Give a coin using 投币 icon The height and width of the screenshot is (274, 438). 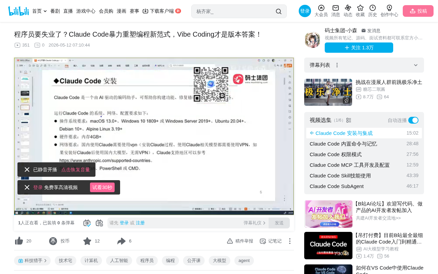pos(53,241)
